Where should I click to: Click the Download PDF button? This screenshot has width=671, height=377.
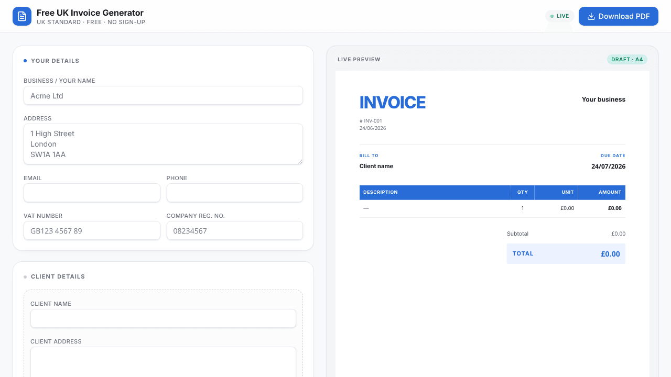pyautogui.click(x=619, y=16)
